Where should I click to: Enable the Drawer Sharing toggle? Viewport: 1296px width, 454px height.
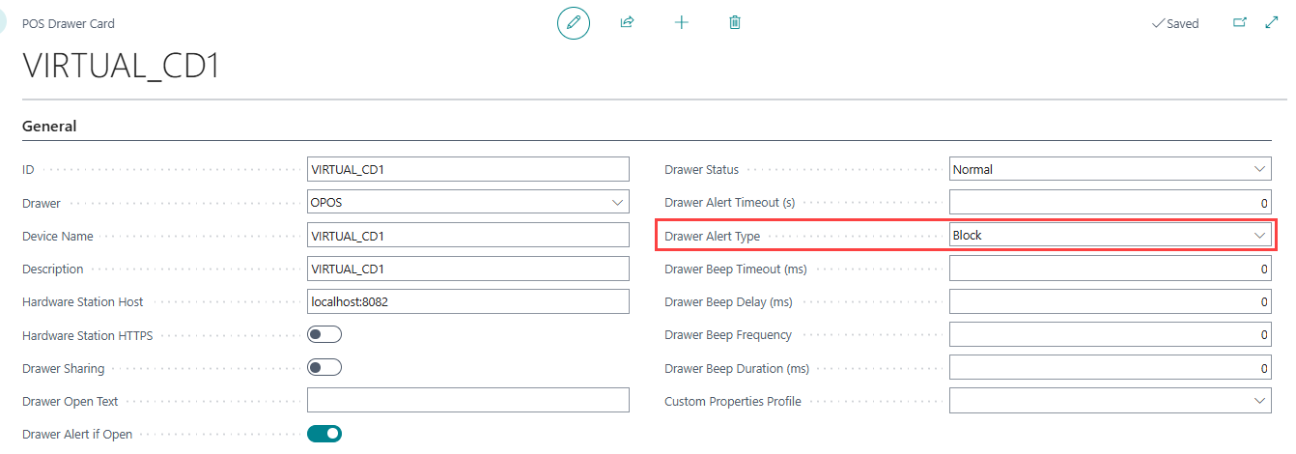pyautogui.click(x=324, y=368)
